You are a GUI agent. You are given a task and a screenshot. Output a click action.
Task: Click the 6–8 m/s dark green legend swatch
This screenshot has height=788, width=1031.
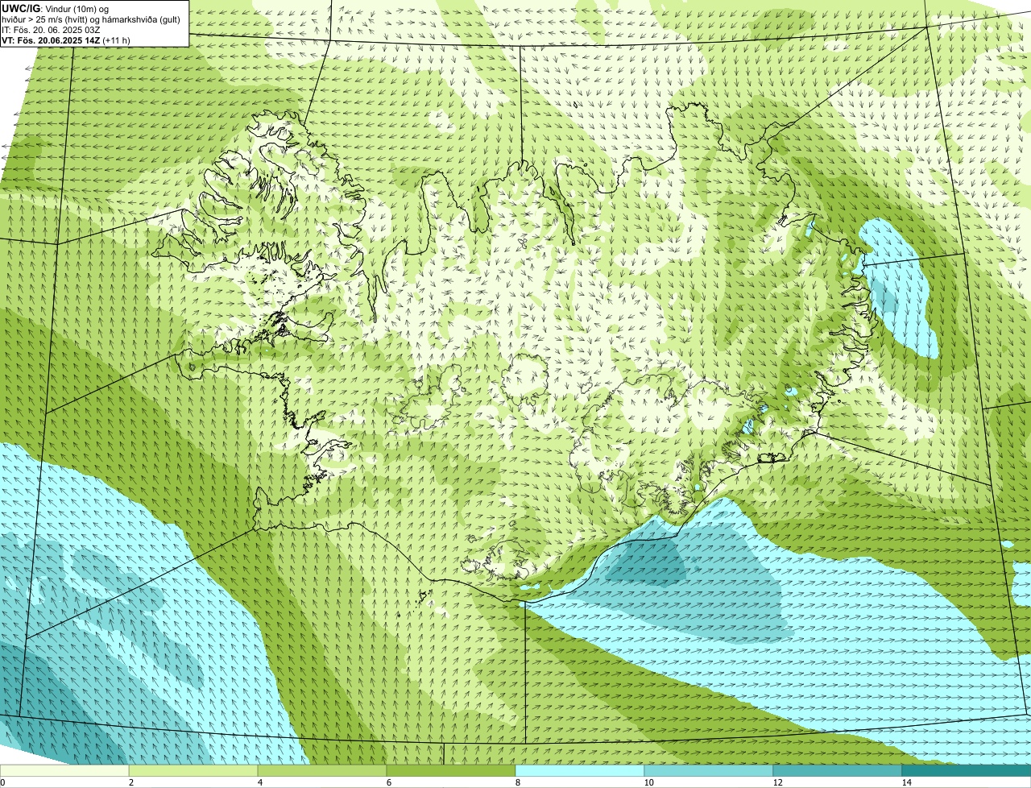[451, 770]
